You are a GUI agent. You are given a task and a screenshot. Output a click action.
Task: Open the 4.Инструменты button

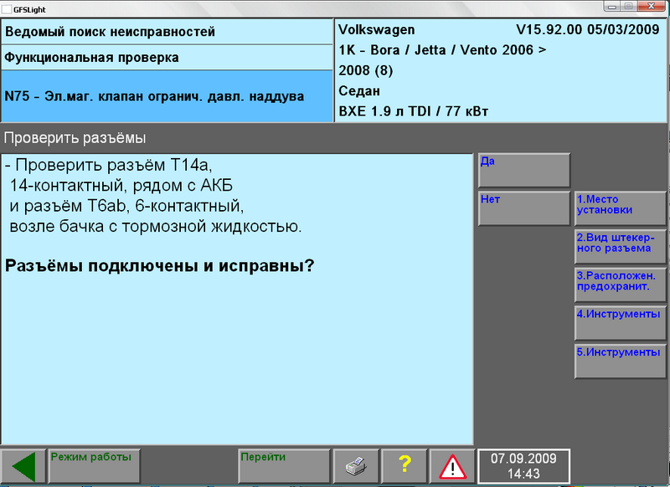[621, 323]
